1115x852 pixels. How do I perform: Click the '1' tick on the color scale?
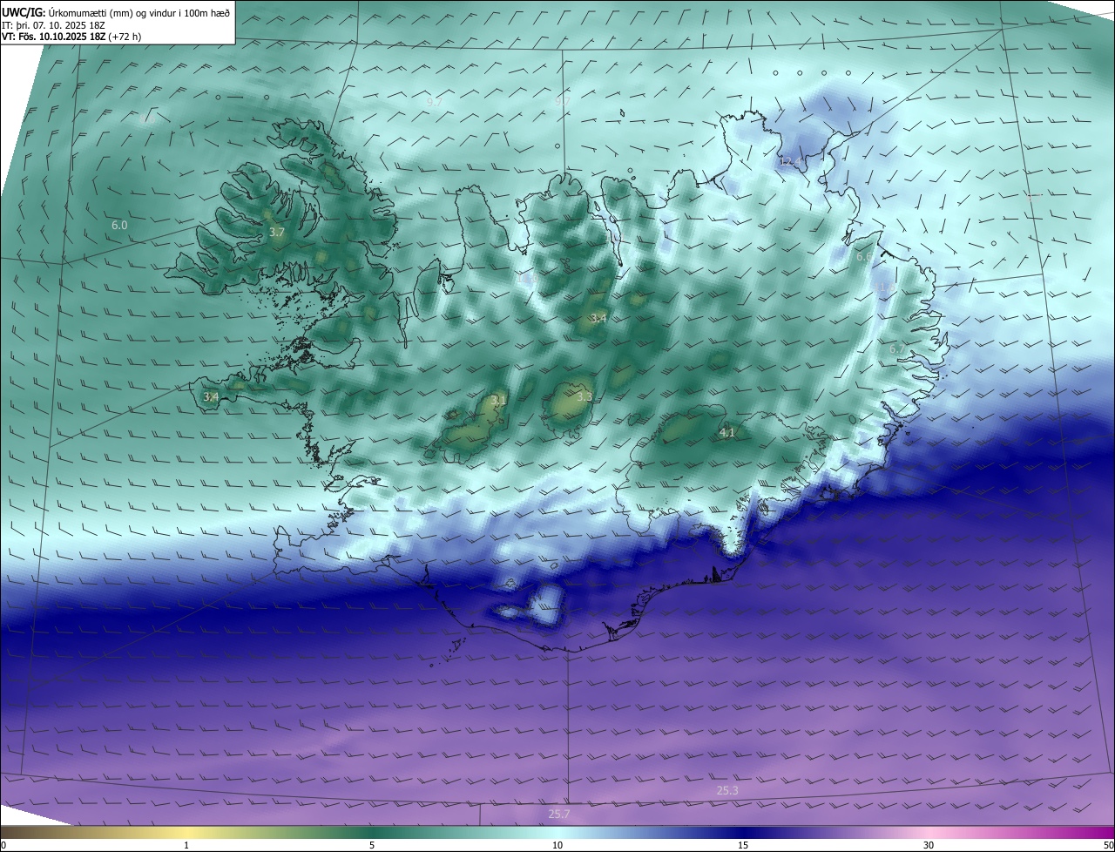pos(186,845)
